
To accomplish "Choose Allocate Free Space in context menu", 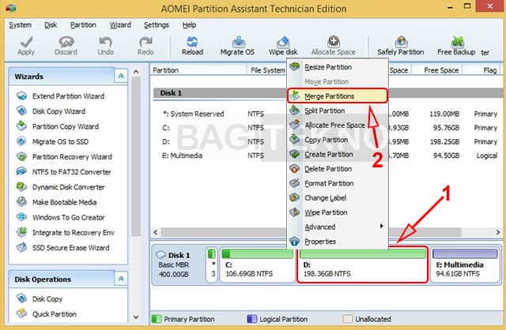I will point(338,125).
